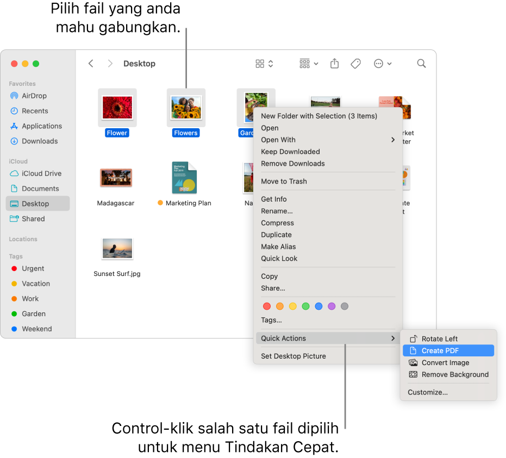
Task: Choose Customize… in Quick Actions submenu
Action: tap(448, 392)
